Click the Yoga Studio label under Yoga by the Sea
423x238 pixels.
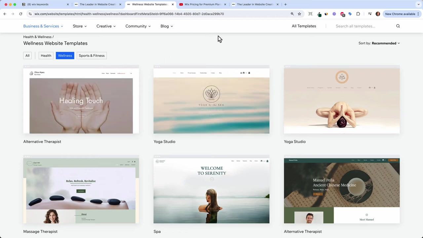click(164, 141)
